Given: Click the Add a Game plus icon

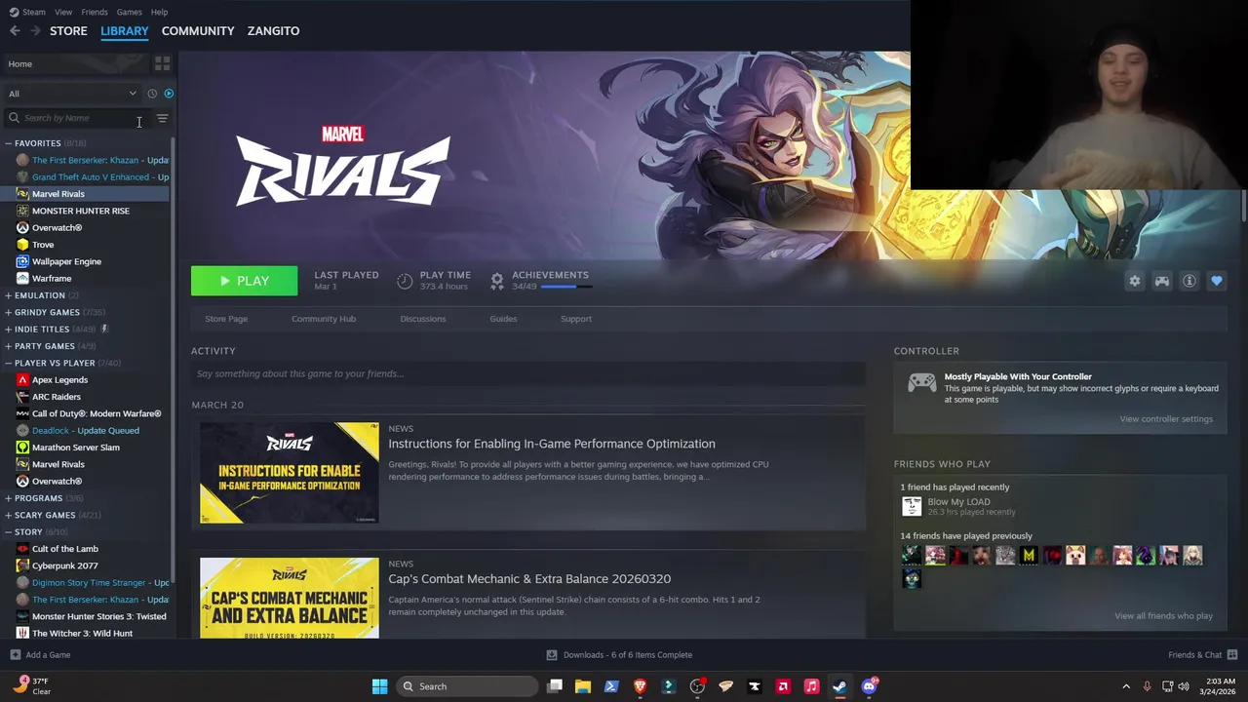Looking at the screenshot, I should click(15, 655).
